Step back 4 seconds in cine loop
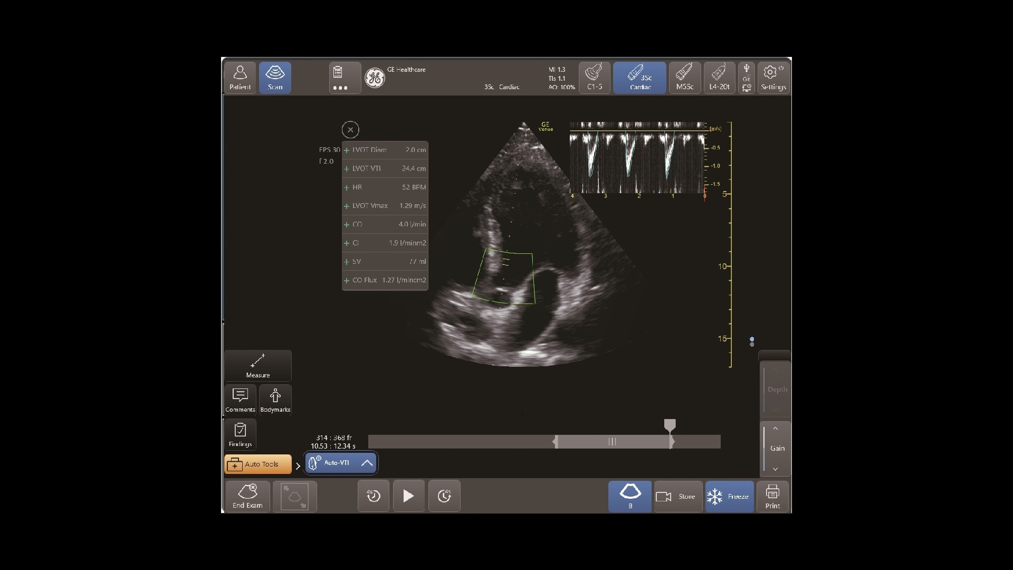 click(374, 496)
